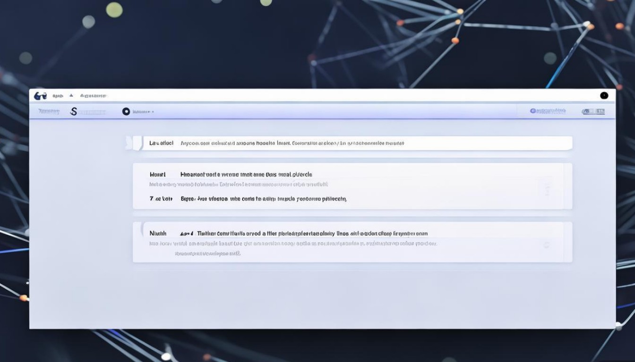Select the faint leftmost tab in the toolbar

tap(49, 112)
